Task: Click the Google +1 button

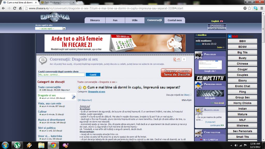Action: (x=177, y=59)
